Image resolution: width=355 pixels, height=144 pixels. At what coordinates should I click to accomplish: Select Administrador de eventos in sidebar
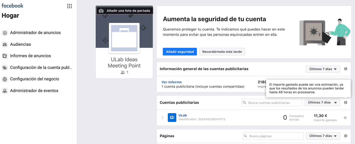click(x=34, y=91)
